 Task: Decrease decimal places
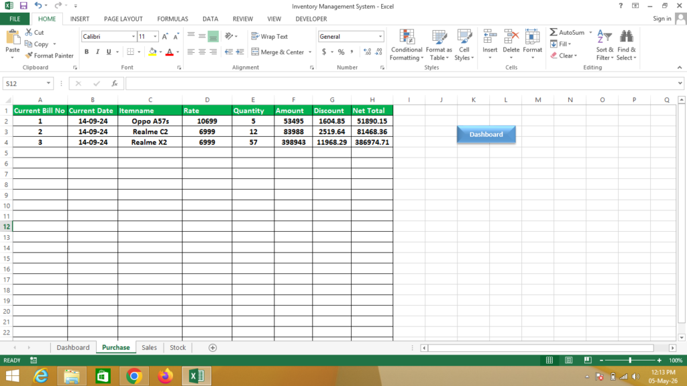(x=378, y=52)
